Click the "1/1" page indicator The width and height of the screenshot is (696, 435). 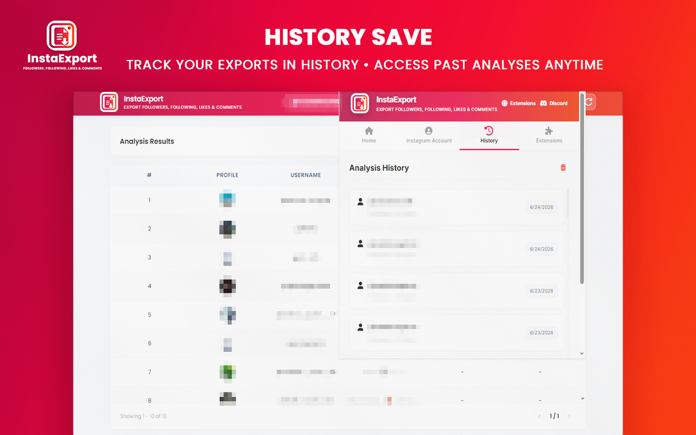click(554, 417)
